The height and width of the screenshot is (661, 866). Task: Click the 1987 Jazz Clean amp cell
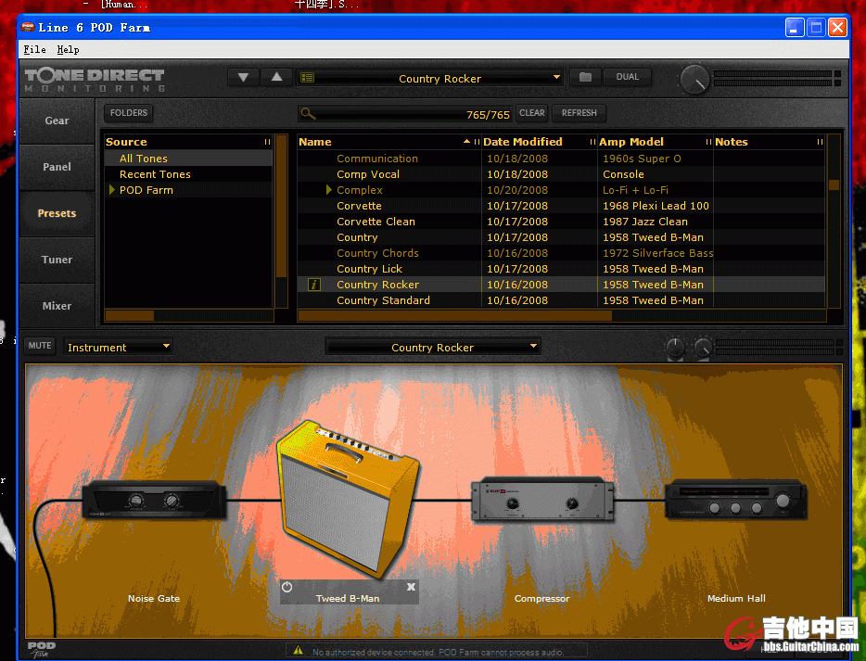tap(656, 222)
